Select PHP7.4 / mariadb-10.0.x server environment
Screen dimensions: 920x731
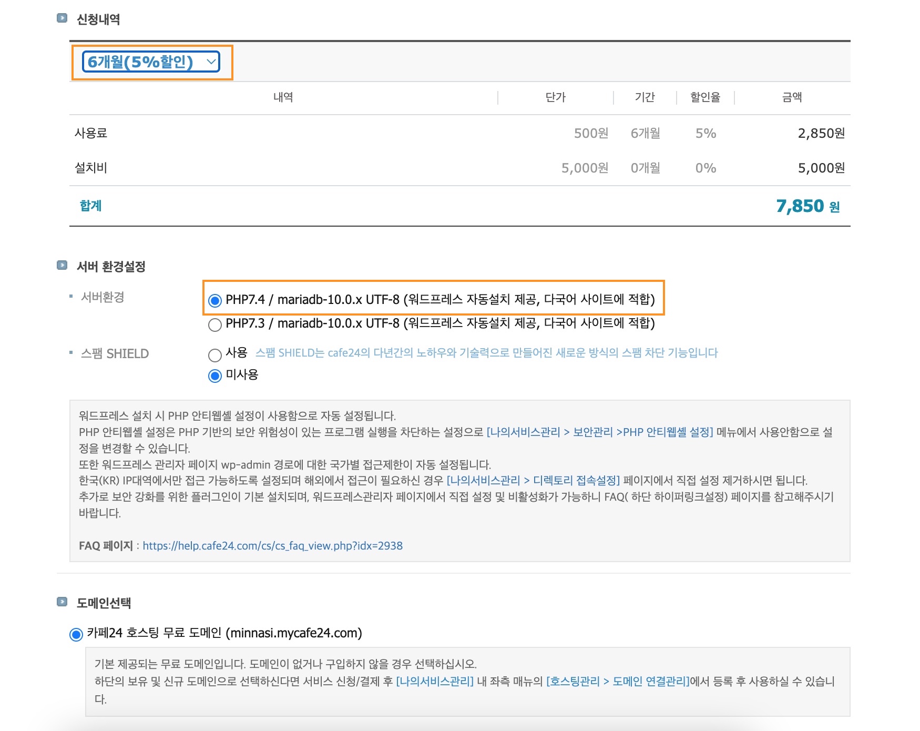click(214, 300)
